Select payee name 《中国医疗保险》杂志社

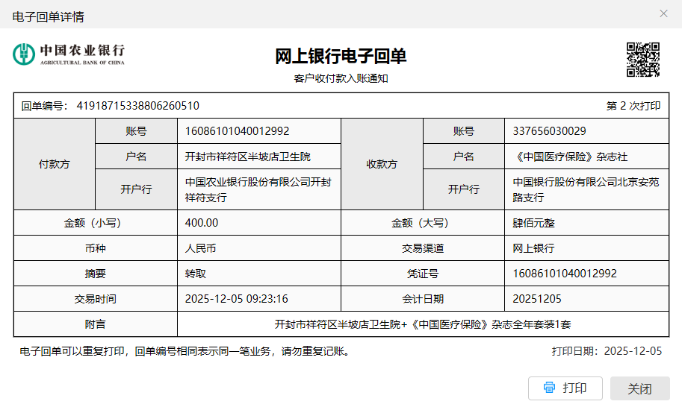pos(575,157)
